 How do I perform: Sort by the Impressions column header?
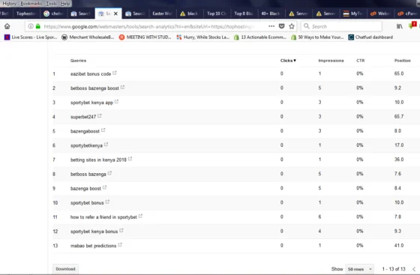tap(331, 61)
